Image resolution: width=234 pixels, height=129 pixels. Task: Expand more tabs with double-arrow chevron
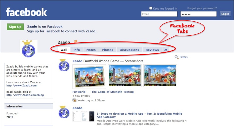pos(165,50)
